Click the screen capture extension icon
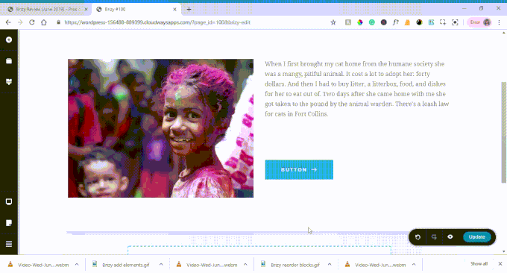The image size is (507, 273). coord(455,22)
